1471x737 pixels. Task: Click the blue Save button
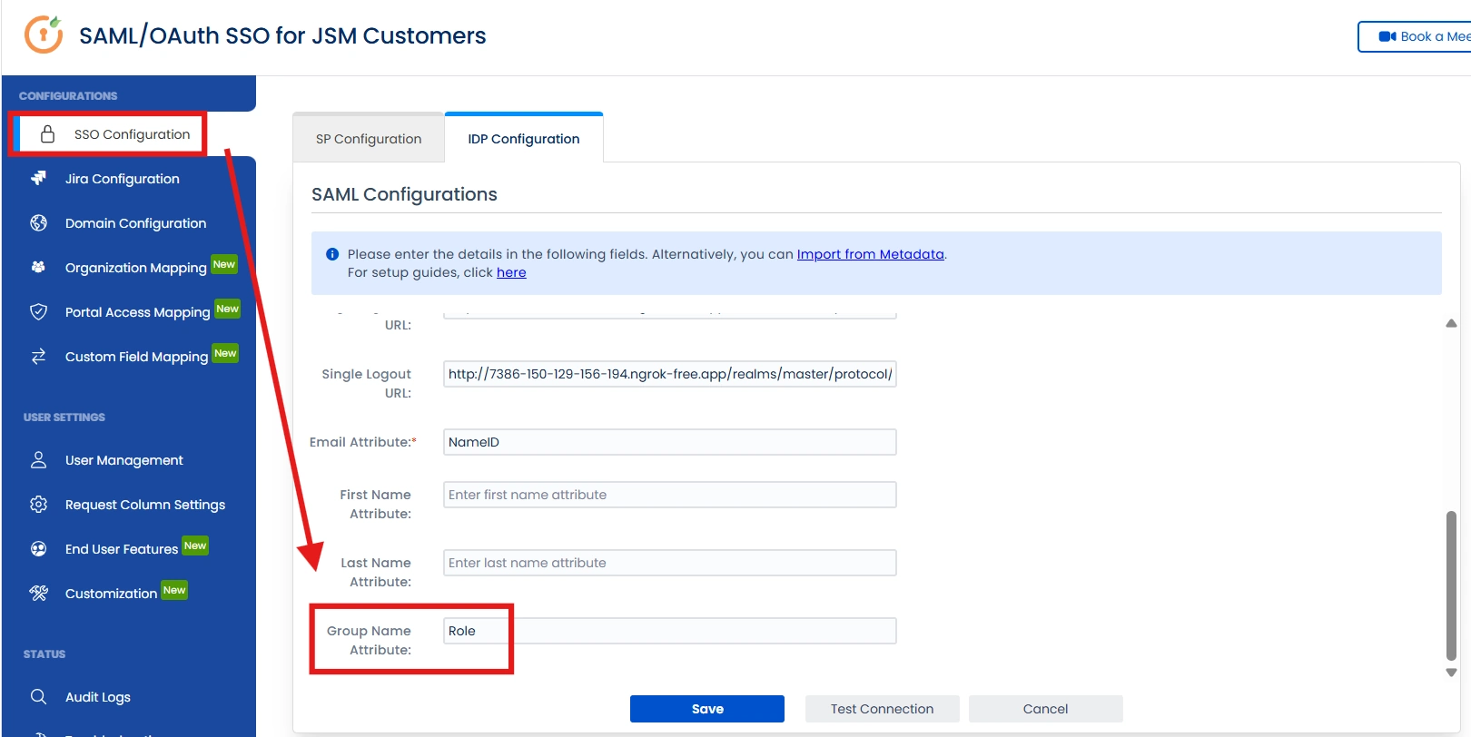point(707,709)
